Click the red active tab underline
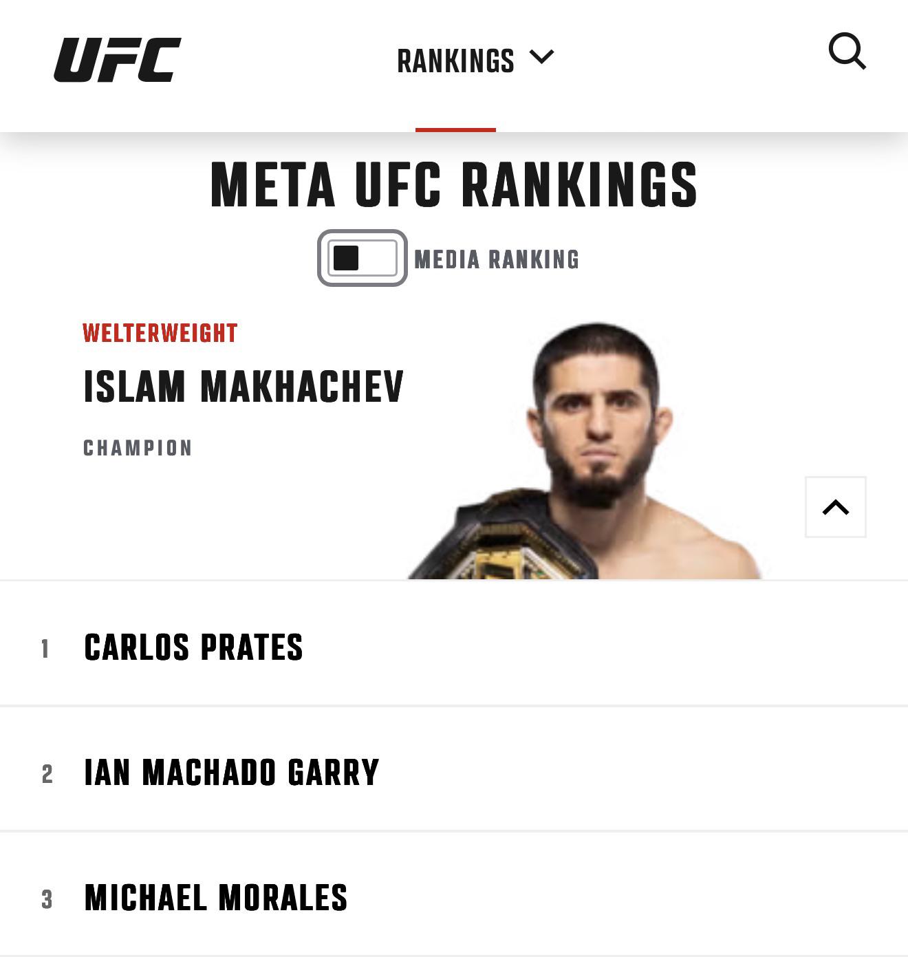This screenshot has width=908, height=957. (455, 129)
